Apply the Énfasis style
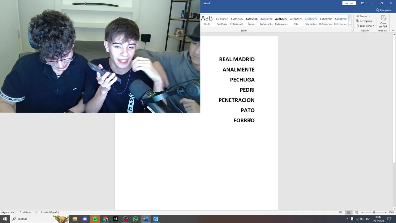The image size is (396, 223). point(252,21)
